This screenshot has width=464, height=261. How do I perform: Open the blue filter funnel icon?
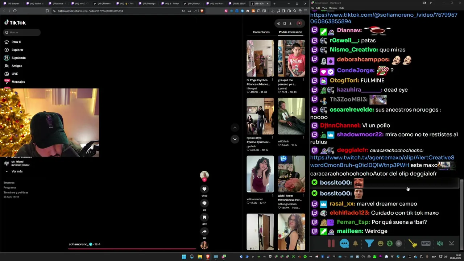[x=369, y=243]
